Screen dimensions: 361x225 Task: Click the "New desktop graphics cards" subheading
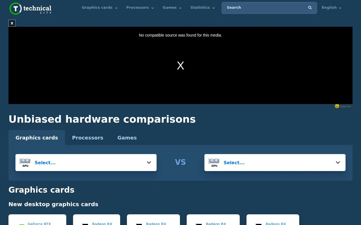pos(53,204)
